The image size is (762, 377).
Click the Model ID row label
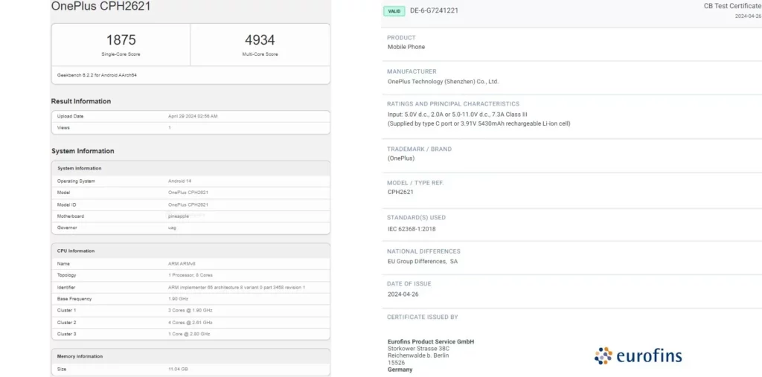(66, 204)
